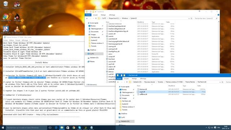Open Google Chrome from the taskbar
This screenshot has height=130, width=231.
pyautogui.click(x=74, y=127)
